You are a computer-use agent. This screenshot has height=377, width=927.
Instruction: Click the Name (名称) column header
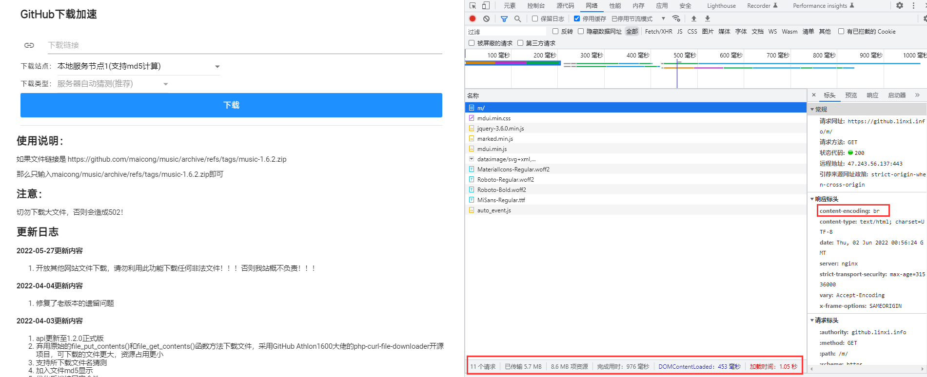click(x=636, y=95)
